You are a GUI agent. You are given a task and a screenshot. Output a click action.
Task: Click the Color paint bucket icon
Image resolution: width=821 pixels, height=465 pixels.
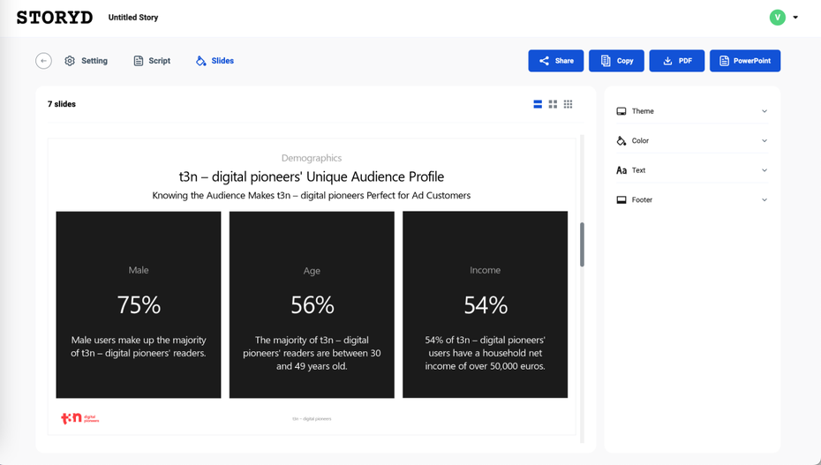click(621, 140)
